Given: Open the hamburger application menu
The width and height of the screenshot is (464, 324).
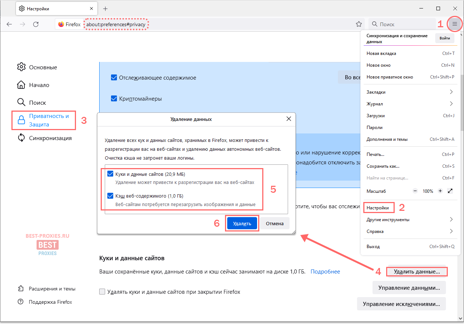Looking at the screenshot, I should (x=455, y=24).
